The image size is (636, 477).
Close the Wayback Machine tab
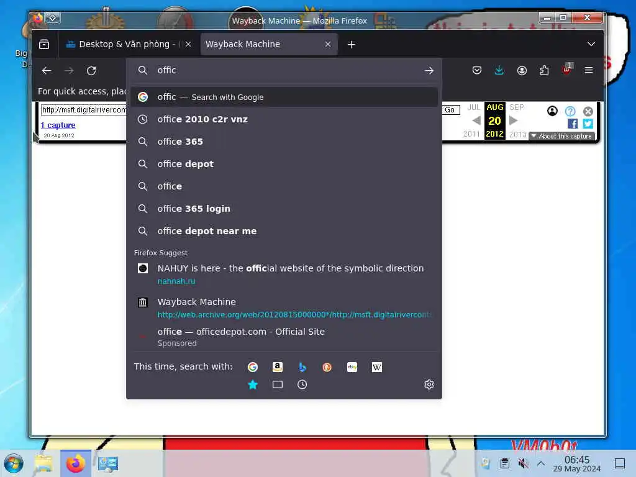[328, 44]
